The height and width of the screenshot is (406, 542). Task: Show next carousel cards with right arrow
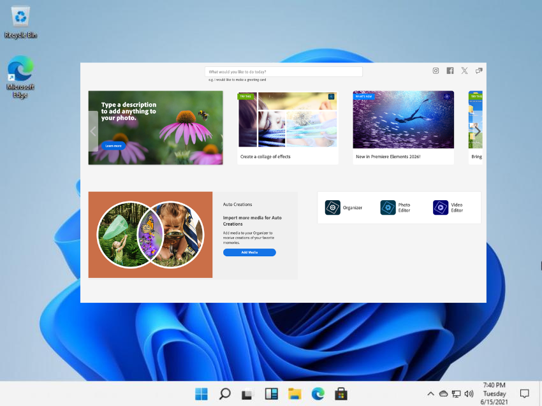(x=477, y=131)
